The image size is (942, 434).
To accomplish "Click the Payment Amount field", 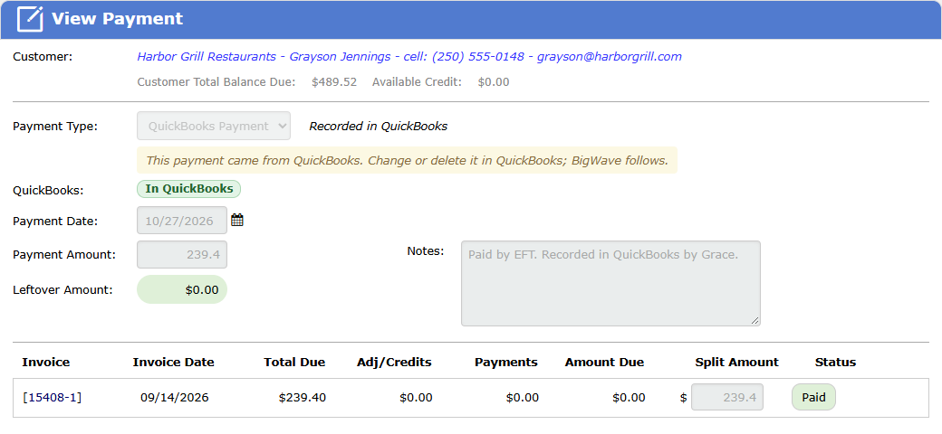I will tap(182, 255).
